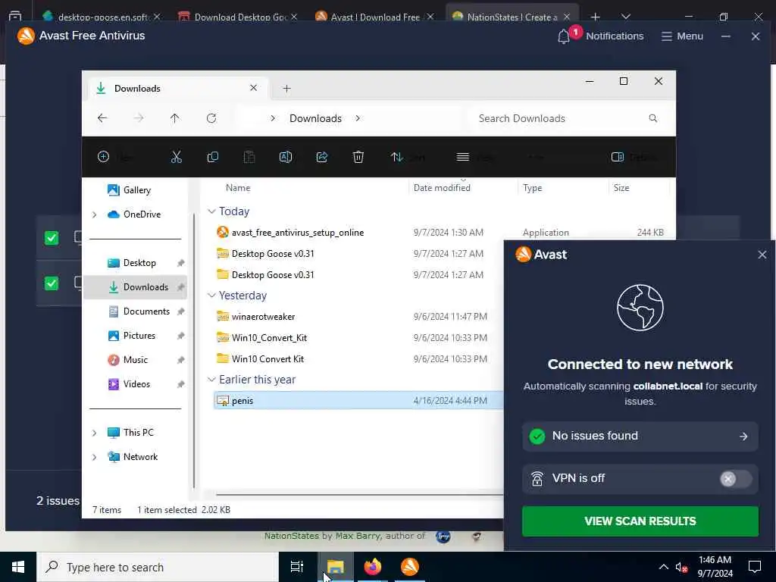Collapse the Earlier this year group
Image resolution: width=776 pixels, height=582 pixels.
tap(211, 380)
